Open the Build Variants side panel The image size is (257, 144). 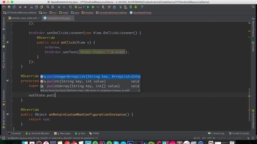4,120
